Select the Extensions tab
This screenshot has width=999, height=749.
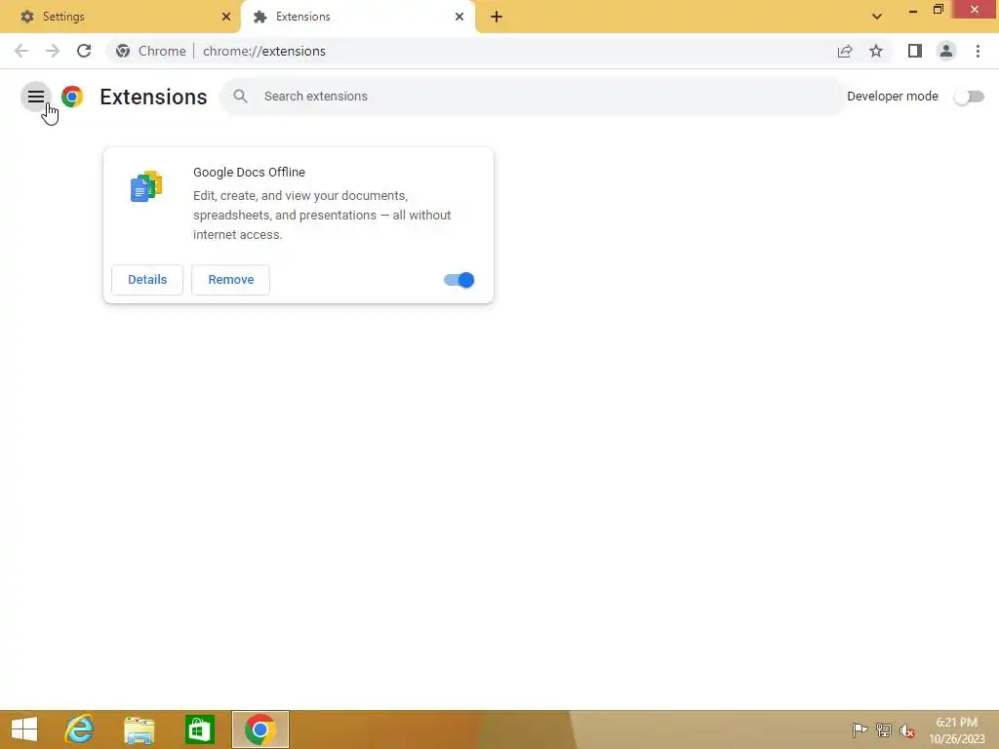tap(357, 17)
